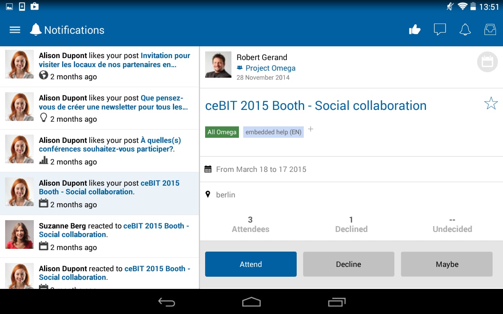
Task: Open the event title ceBIT 2015 Booth
Action: point(316,105)
